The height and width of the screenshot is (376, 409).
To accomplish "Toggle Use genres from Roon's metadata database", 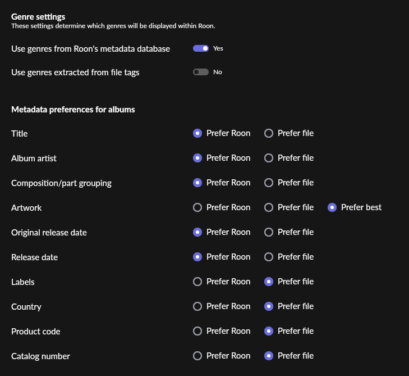I will pos(201,48).
